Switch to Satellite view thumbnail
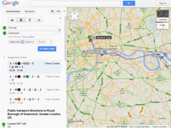171x128 pixels. [163, 15]
